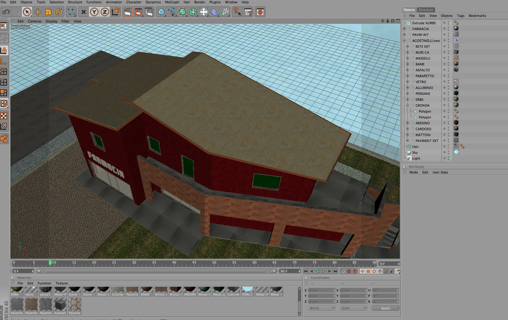508x320 pixels.
Task: Collapse the GRONDA group
Action: pos(408,105)
